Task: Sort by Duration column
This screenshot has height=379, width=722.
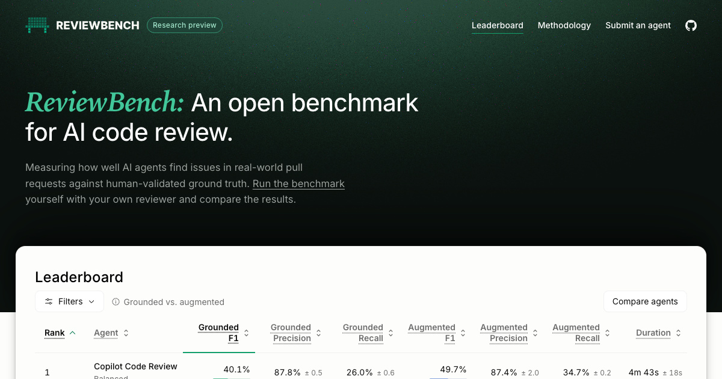Action: 658,333
